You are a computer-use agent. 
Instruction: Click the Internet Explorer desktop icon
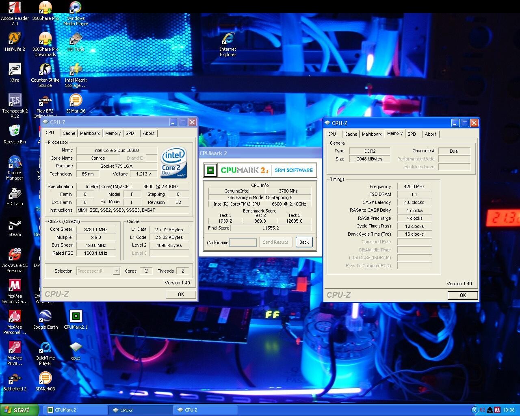pos(228,44)
